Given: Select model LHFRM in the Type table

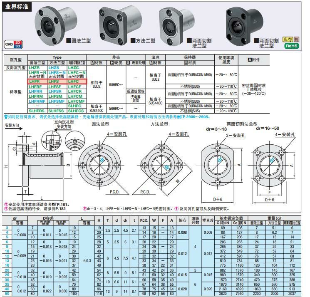Looking at the screenshot, I should [36, 97].
